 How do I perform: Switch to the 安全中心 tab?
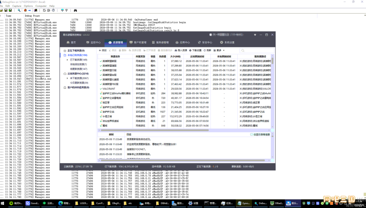(x=205, y=42)
